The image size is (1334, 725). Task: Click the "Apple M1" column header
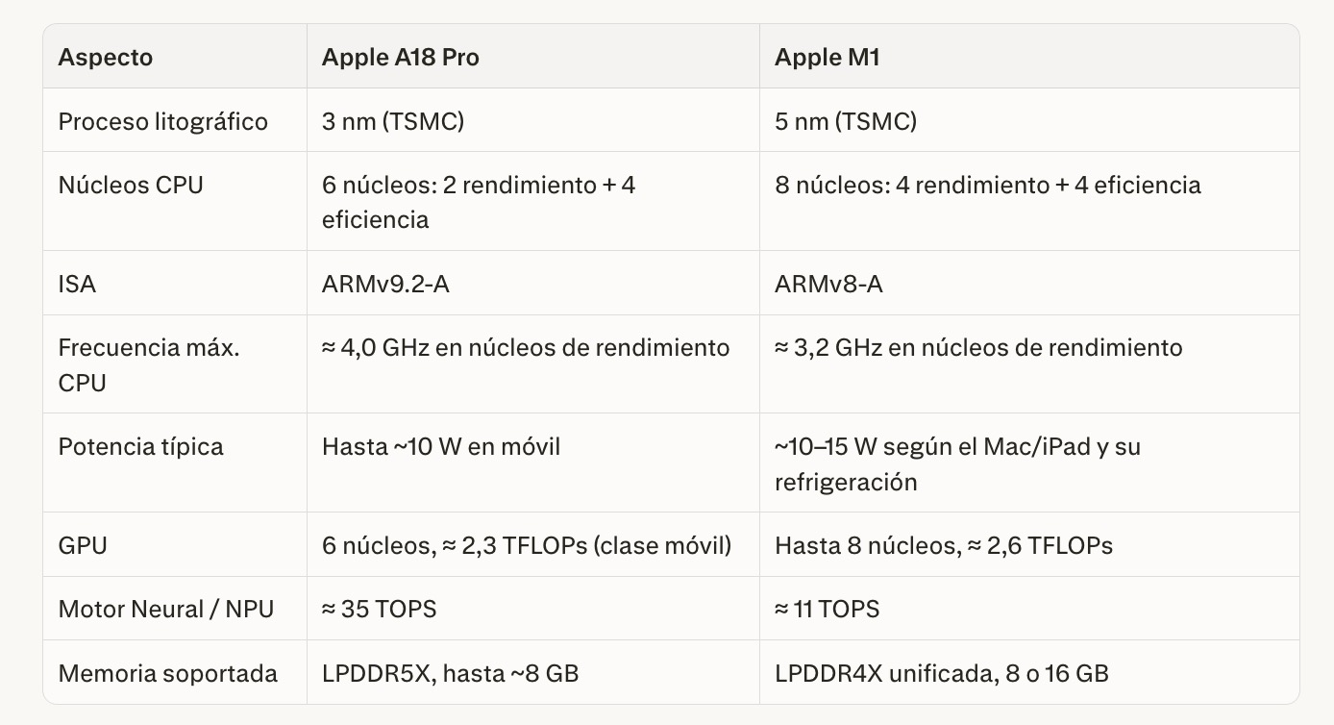pyautogui.click(x=827, y=57)
